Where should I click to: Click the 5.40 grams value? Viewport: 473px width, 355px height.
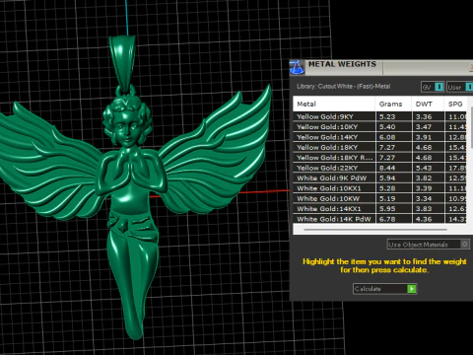[x=387, y=127]
